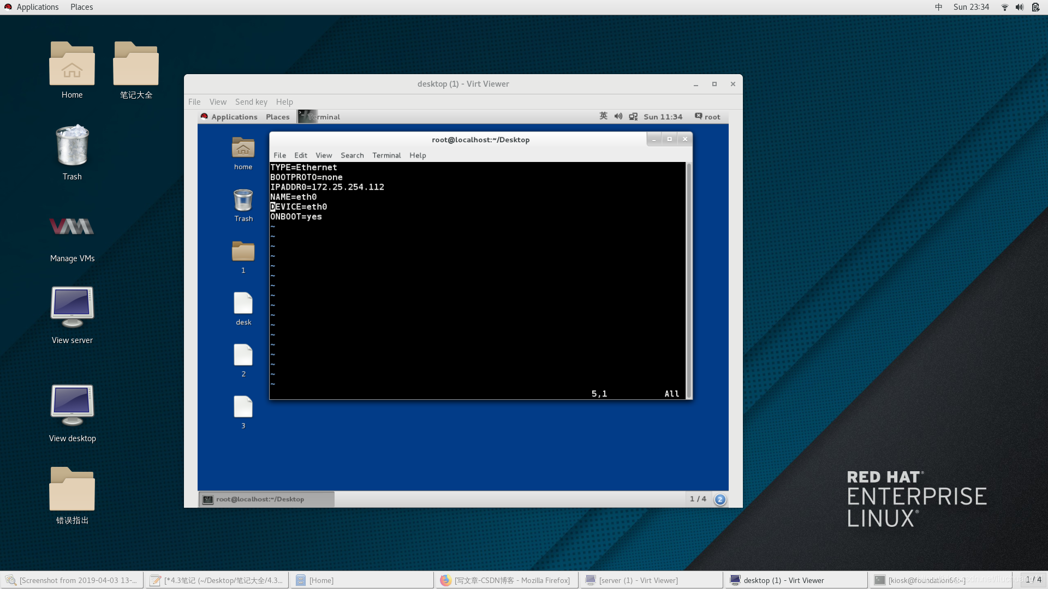Open the root user menu in guest

click(707, 117)
